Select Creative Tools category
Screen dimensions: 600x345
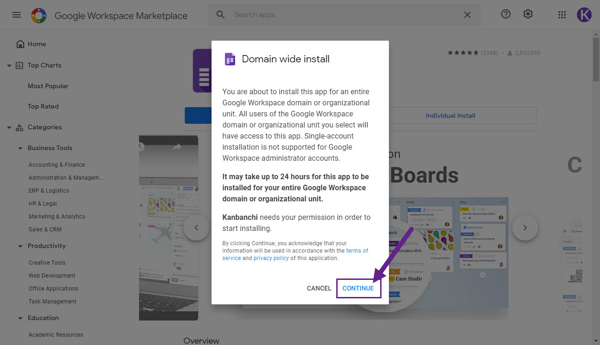pyautogui.click(x=47, y=263)
